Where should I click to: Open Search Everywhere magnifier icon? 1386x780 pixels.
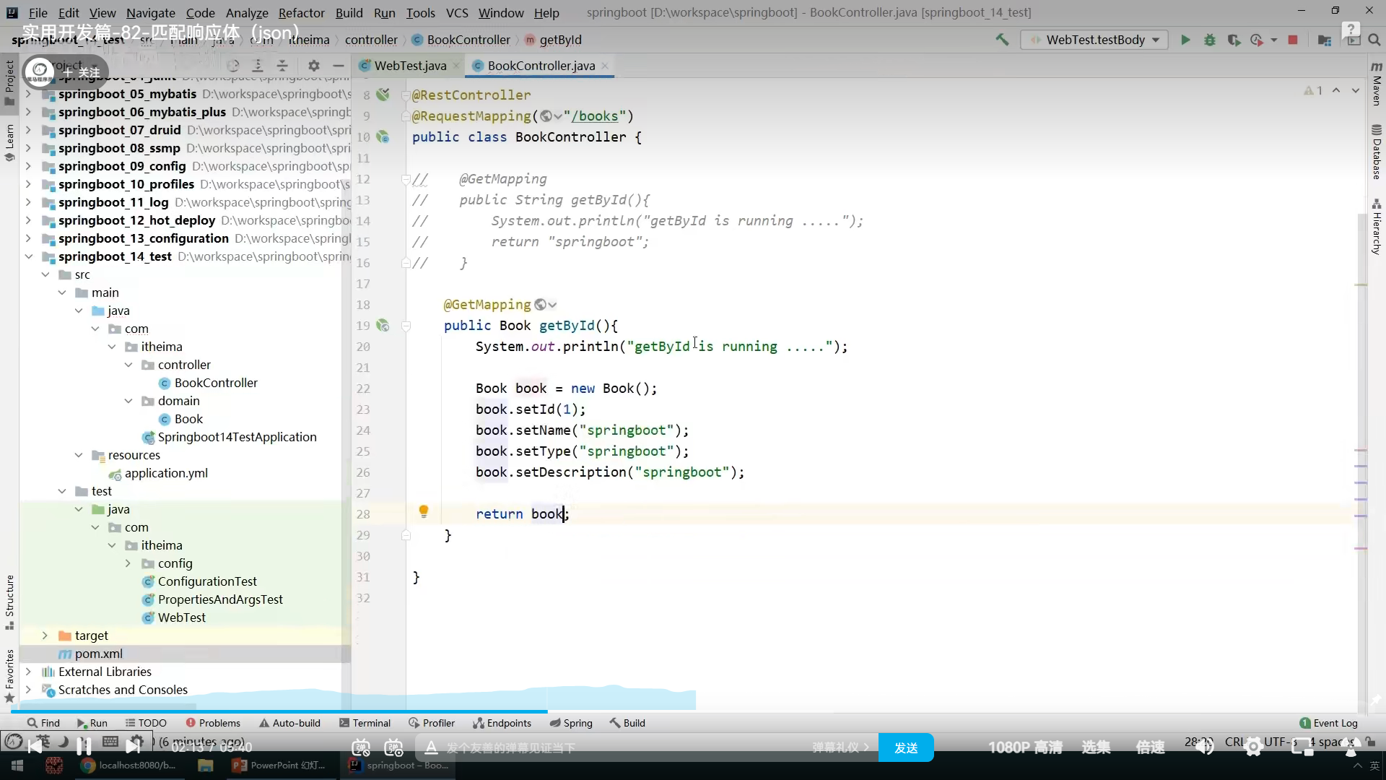point(1374,40)
